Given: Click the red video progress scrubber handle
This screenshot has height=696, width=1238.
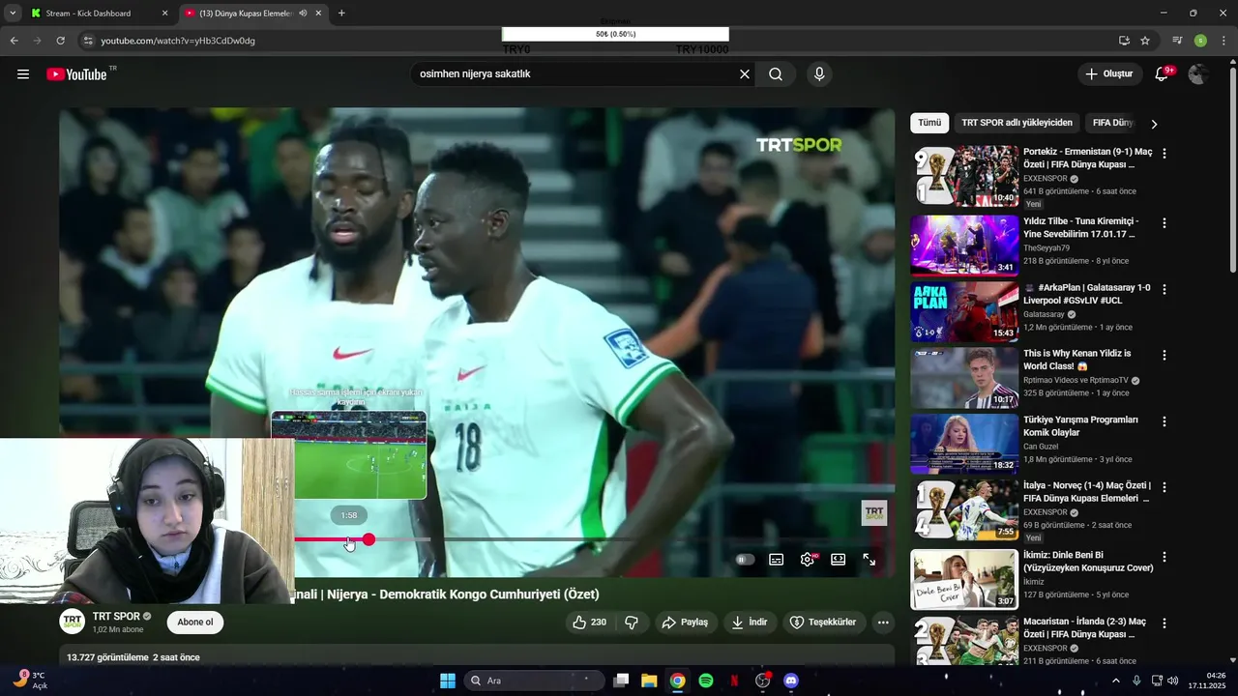Looking at the screenshot, I should [x=368, y=539].
